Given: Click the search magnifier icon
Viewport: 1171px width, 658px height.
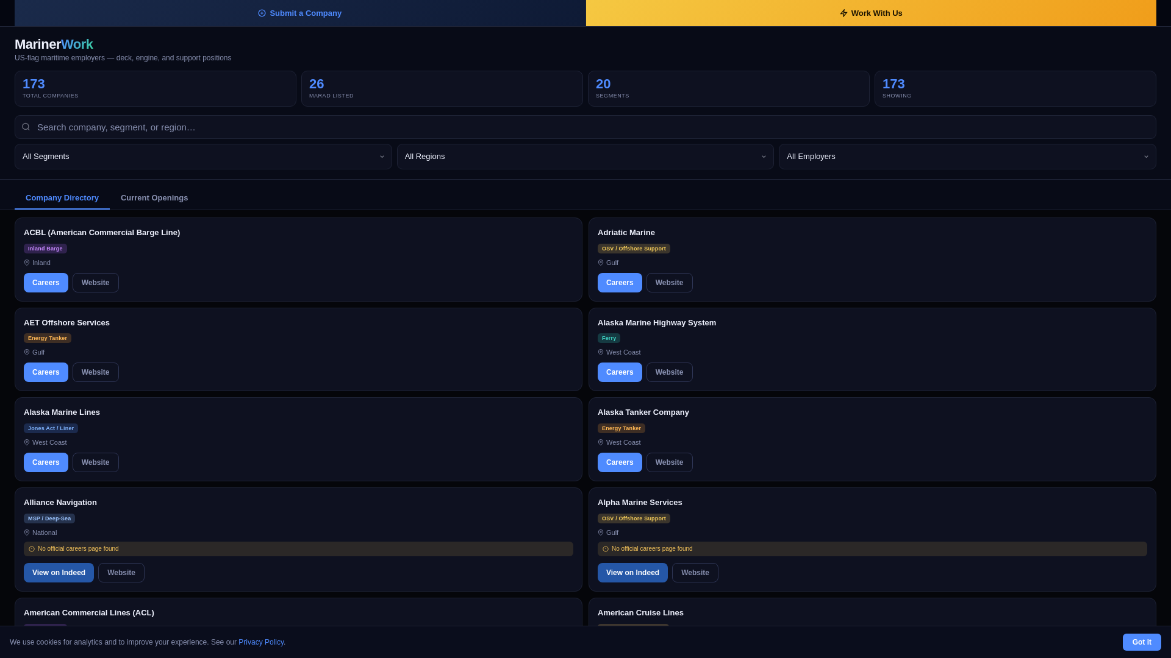Looking at the screenshot, I should tap(26, 127).
